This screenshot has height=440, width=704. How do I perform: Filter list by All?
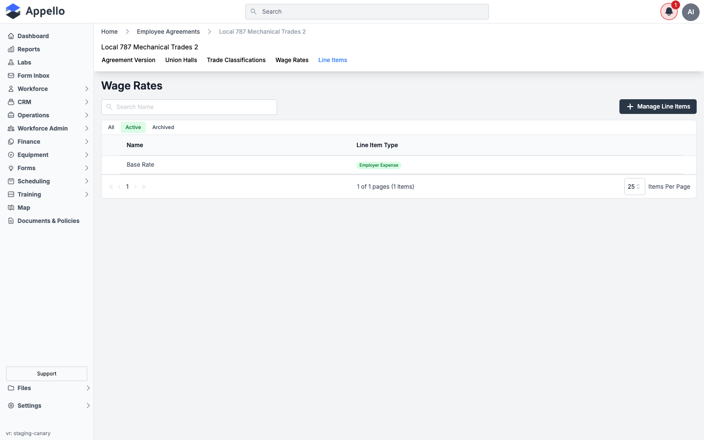pos(111,128)
